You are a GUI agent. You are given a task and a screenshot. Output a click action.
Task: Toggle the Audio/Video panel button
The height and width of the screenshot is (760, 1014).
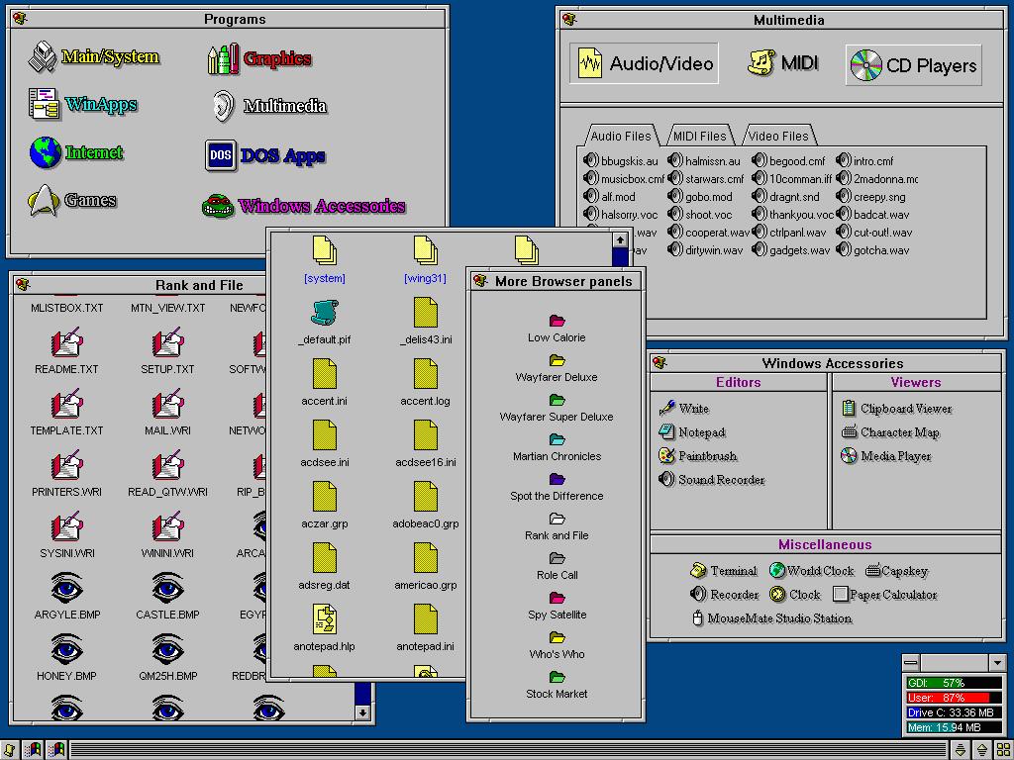point(645,64)
